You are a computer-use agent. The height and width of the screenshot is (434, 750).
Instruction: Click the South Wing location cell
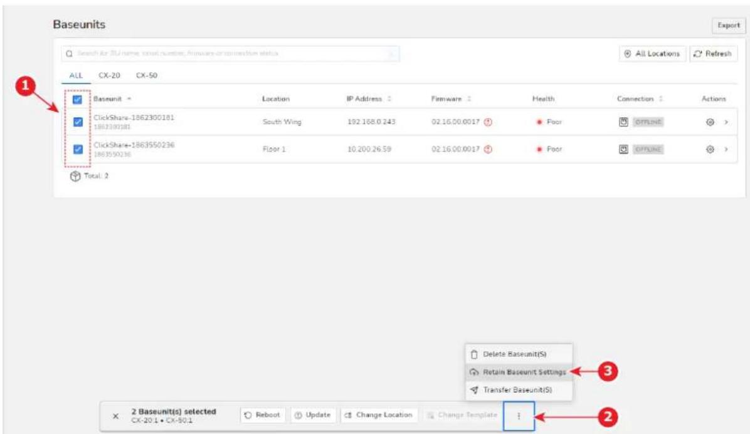(x=282, y=122)
